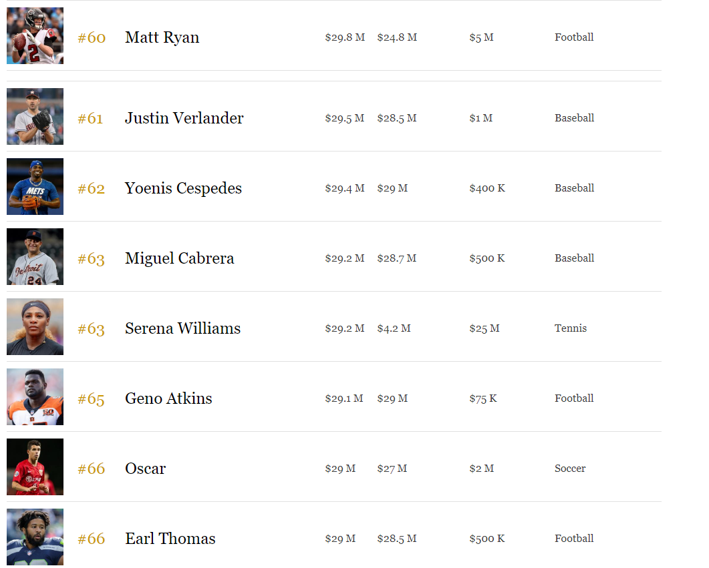Click Oscar's red jersey photo

coord(35,467)
